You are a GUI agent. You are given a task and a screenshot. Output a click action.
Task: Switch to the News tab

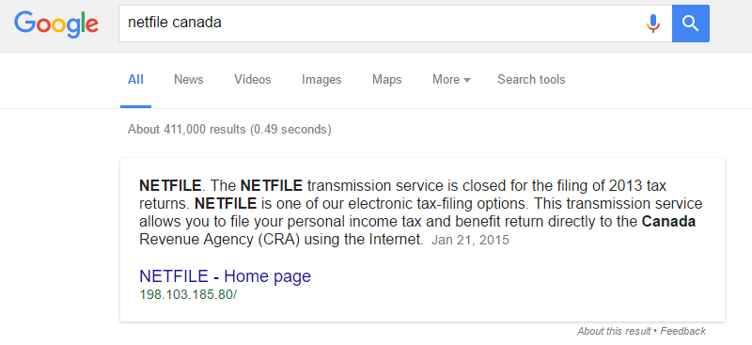coord(189,80)
